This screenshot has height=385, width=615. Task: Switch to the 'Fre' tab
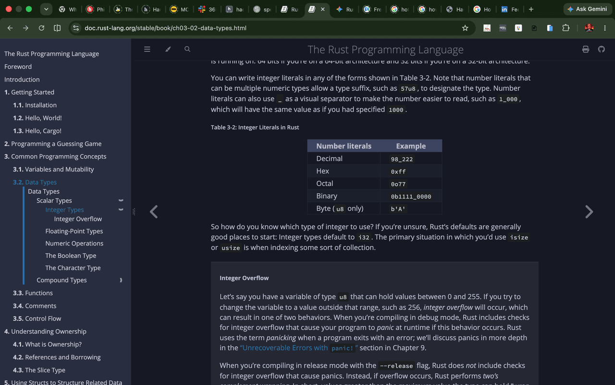pos(372,9)
